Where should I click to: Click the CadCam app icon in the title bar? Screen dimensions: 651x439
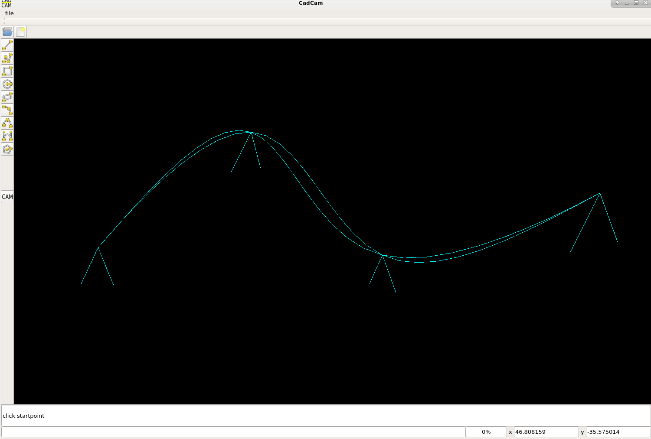tap(6, 4)
